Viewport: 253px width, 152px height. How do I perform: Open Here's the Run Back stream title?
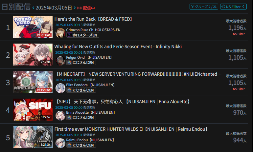[94, 19]
